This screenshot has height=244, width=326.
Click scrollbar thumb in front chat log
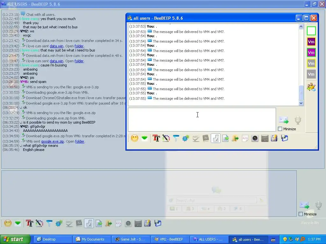(x=301, y=93)
